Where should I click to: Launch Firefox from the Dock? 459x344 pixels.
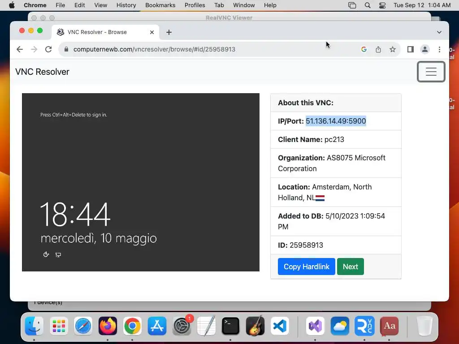pos(108,326)
